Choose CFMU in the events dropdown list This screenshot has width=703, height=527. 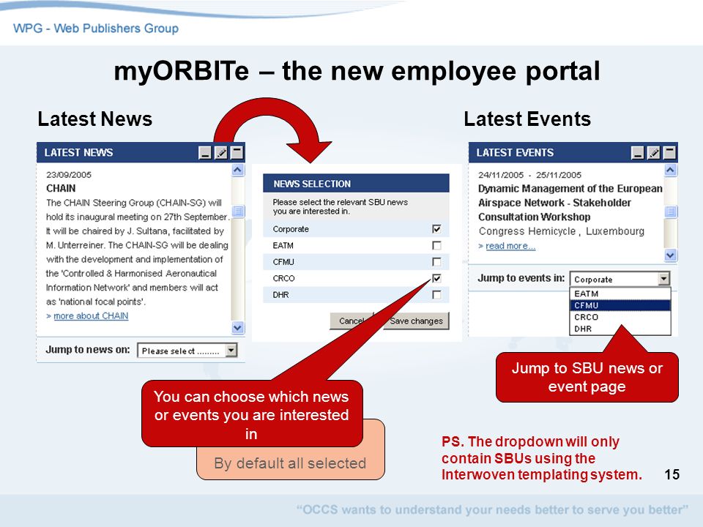point(620,305)
